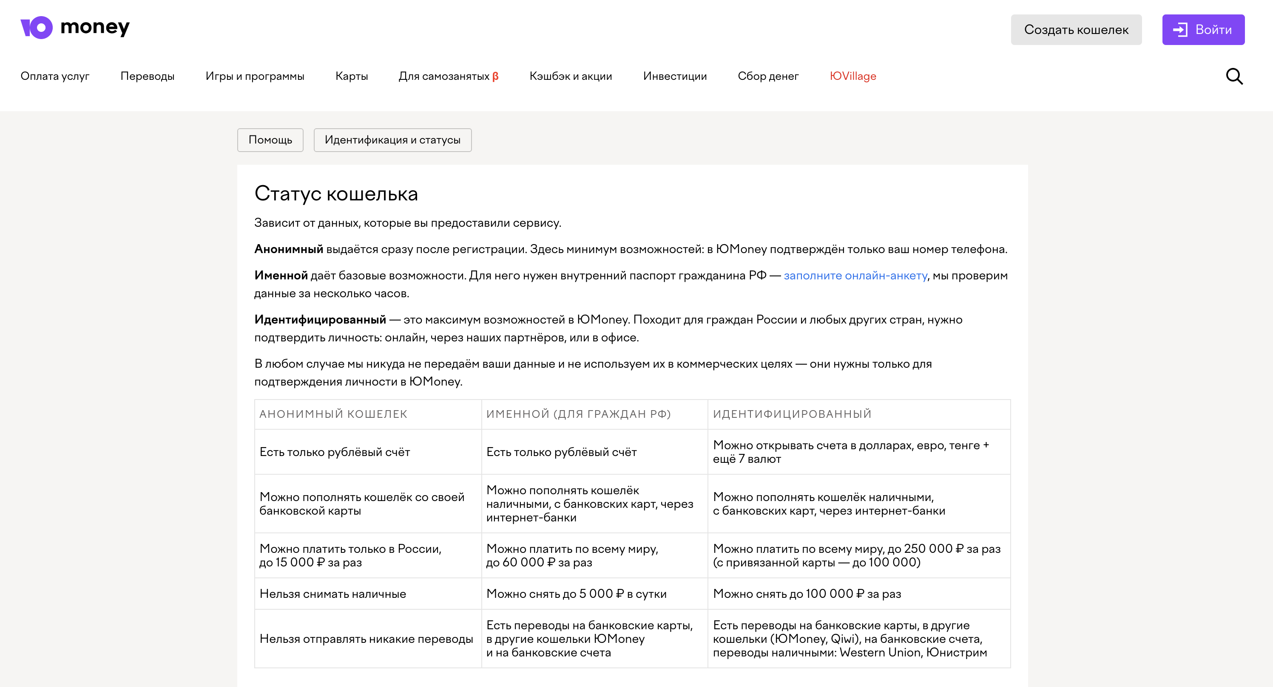Click the cell mentioning 'до 60 000 ₽ за раз'

coord(594,555)
